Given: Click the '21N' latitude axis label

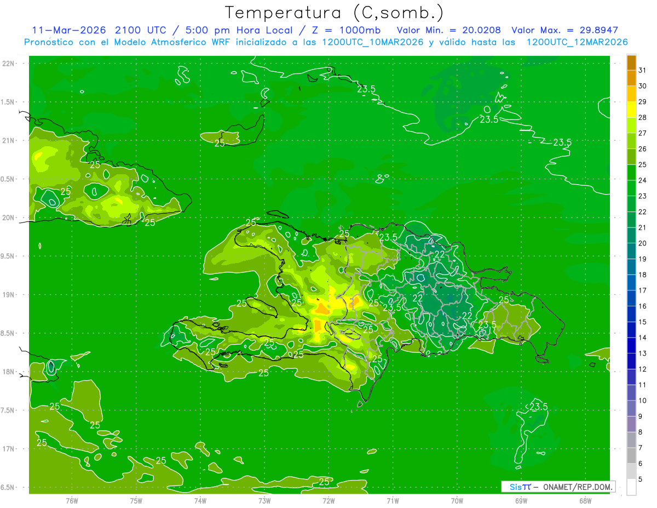Looking at the screenshot, I should (x=8, y=141).
